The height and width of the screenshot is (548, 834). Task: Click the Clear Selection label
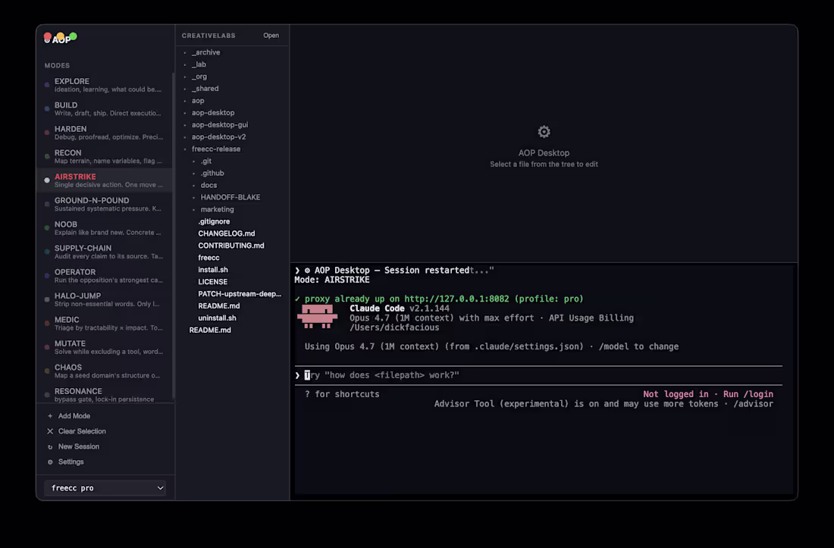[x=82, y=431]
